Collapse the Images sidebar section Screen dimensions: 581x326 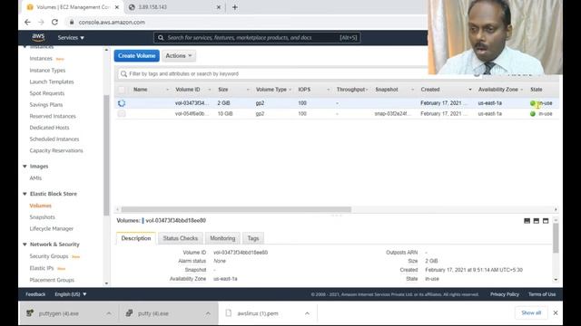[x=25, y=167]
